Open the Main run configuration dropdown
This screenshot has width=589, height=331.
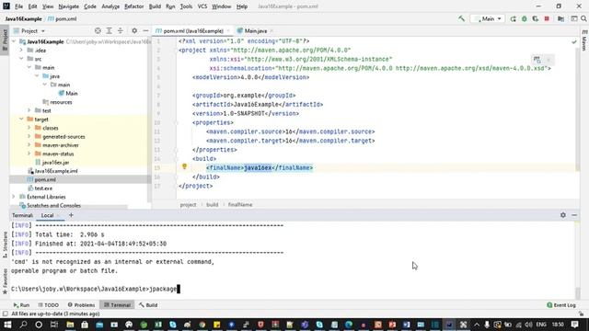click(x=488, y=18)
